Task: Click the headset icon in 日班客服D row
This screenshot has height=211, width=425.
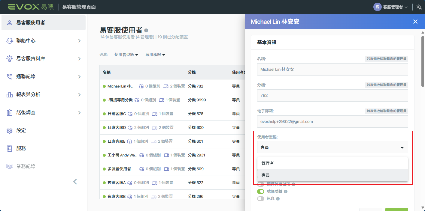Action: tap(130, 128)
